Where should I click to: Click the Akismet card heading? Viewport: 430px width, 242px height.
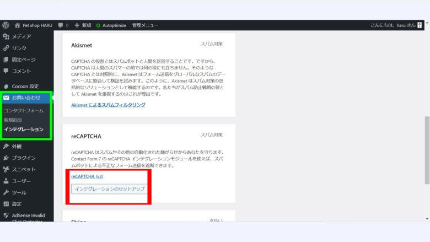coord(82,45)
